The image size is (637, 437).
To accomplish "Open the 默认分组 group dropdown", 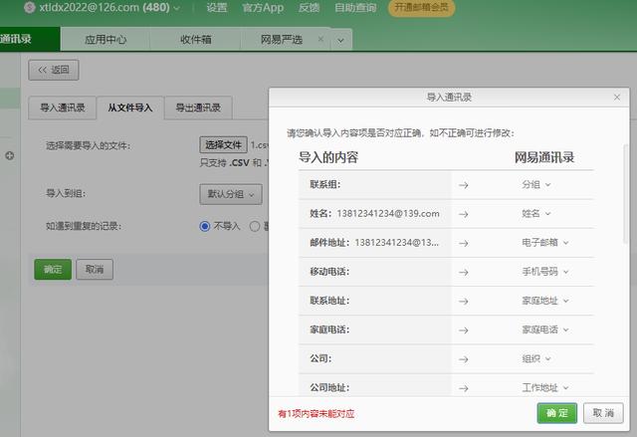I will 231,194.
